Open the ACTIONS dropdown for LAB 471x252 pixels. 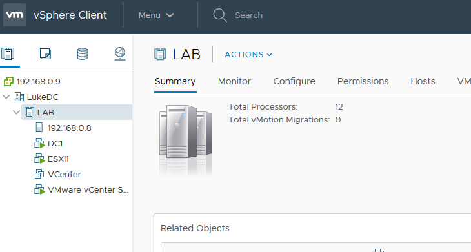click(x=248, y=55)
